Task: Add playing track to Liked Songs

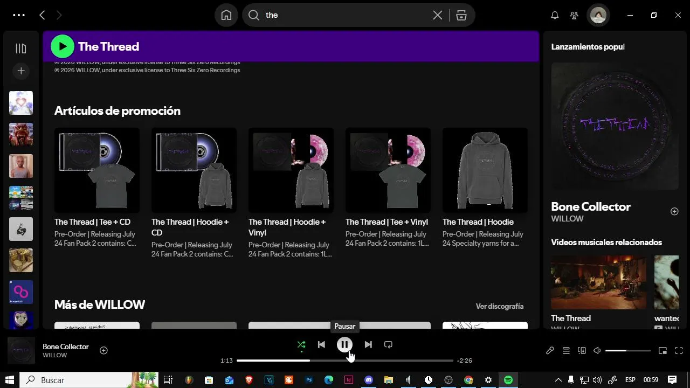Action: coord(103,350)
